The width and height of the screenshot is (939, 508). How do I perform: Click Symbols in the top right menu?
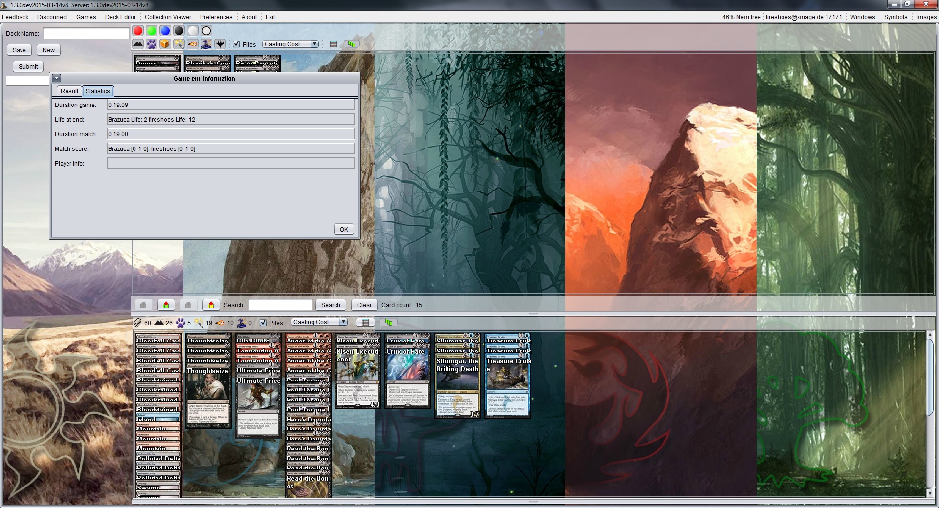[895, 17]
